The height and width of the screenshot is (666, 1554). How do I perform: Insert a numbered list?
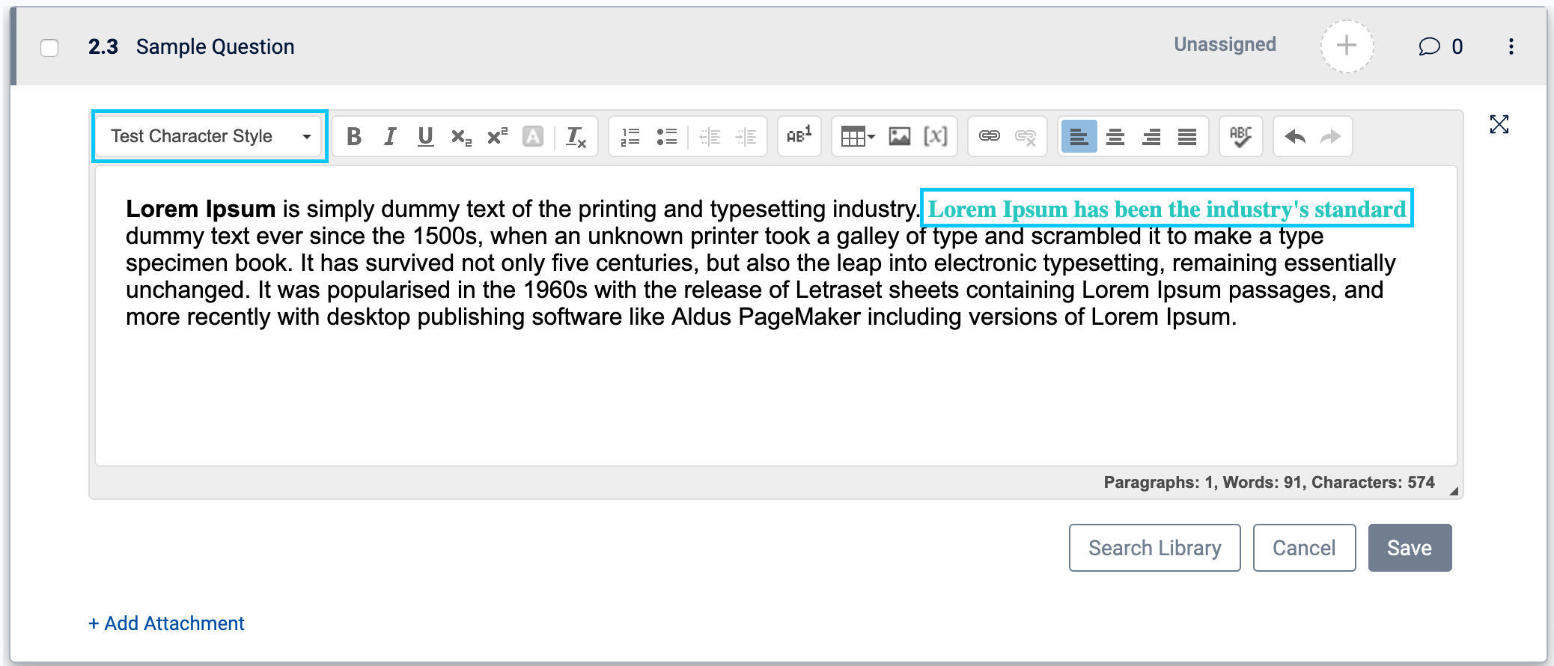[x=630, y=136]
